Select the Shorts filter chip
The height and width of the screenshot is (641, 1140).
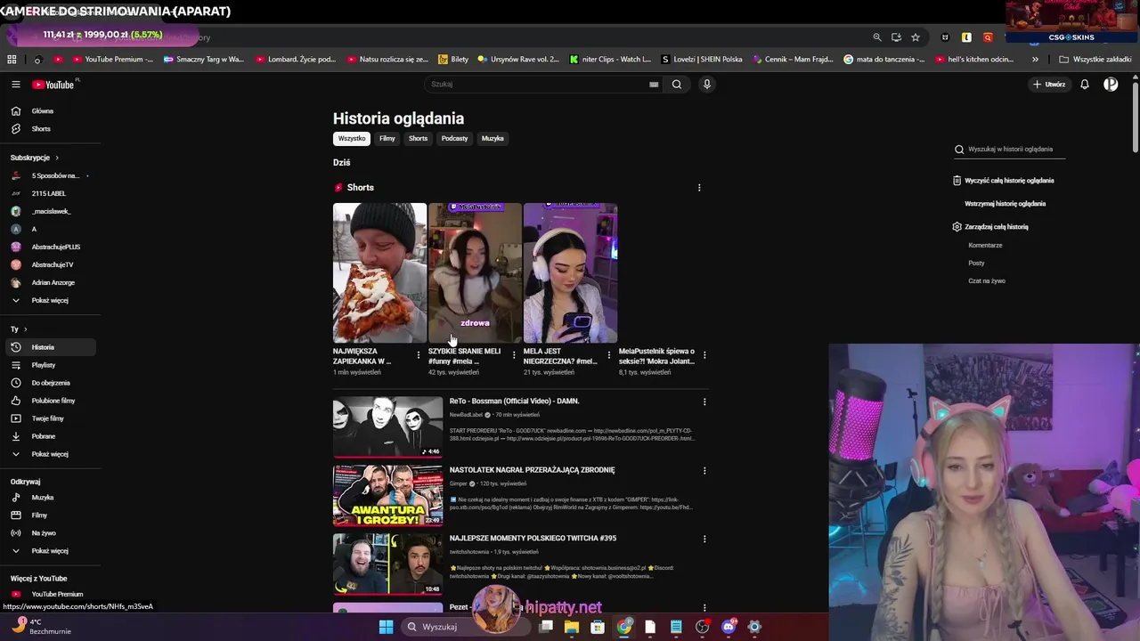(419, 139)
